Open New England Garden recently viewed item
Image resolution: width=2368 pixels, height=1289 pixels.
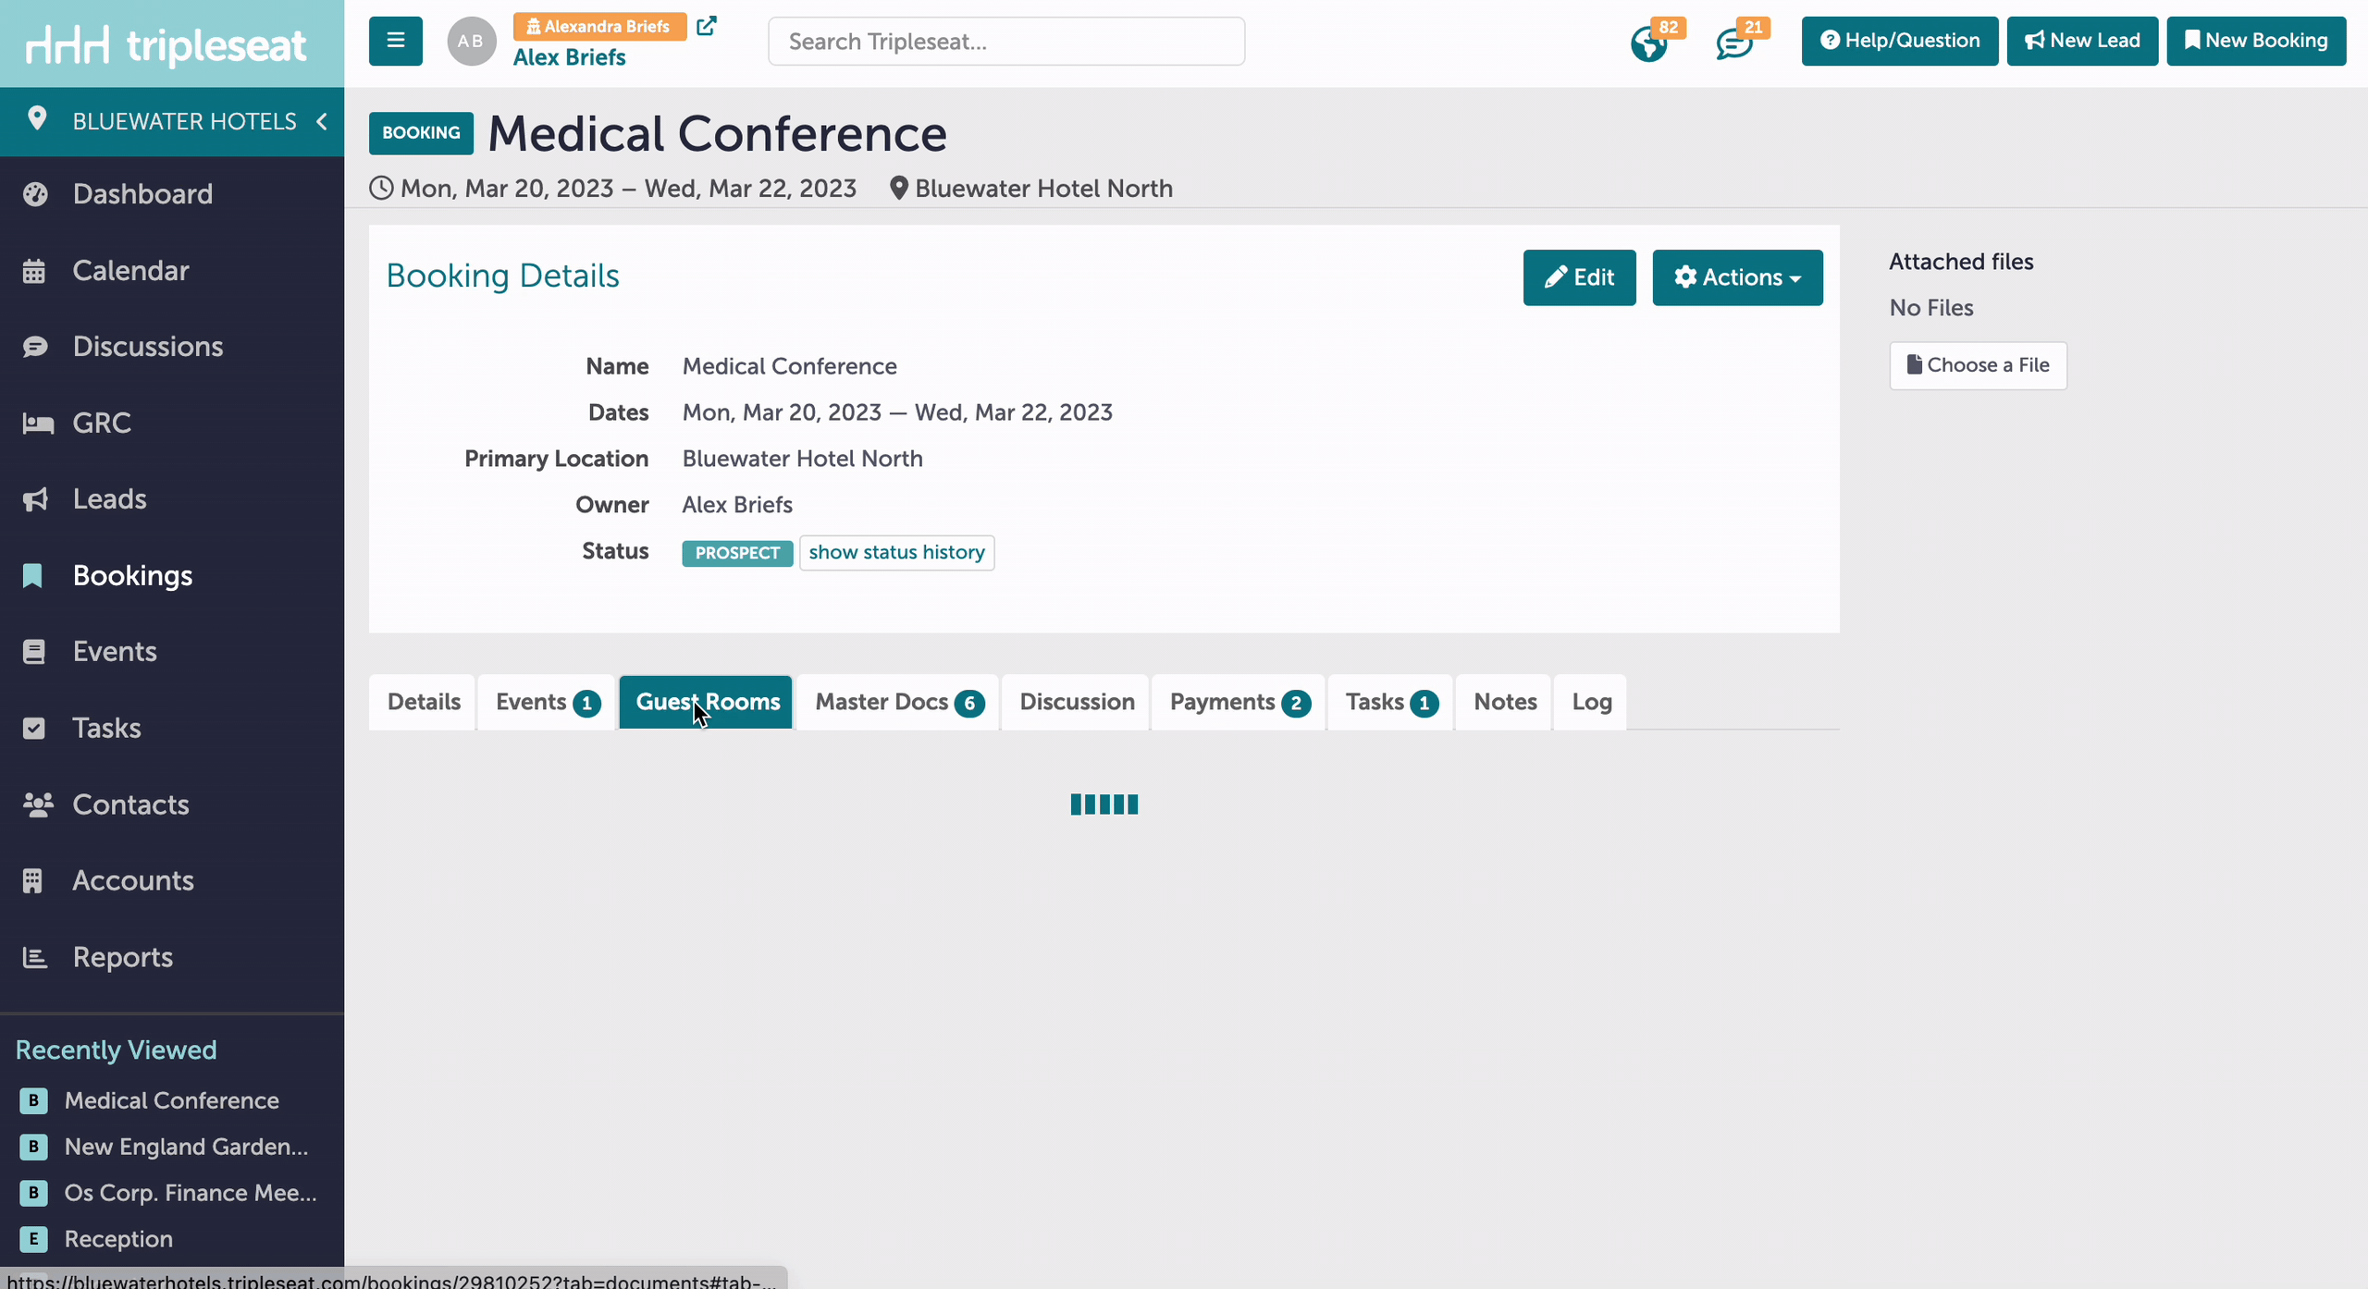coord(187,1147)
